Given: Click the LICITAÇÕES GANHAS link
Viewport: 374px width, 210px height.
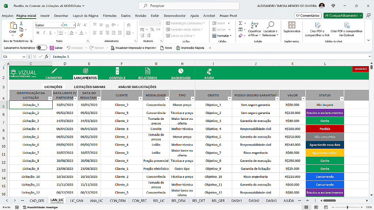Looking at the screenshot, I should (90, 87).
